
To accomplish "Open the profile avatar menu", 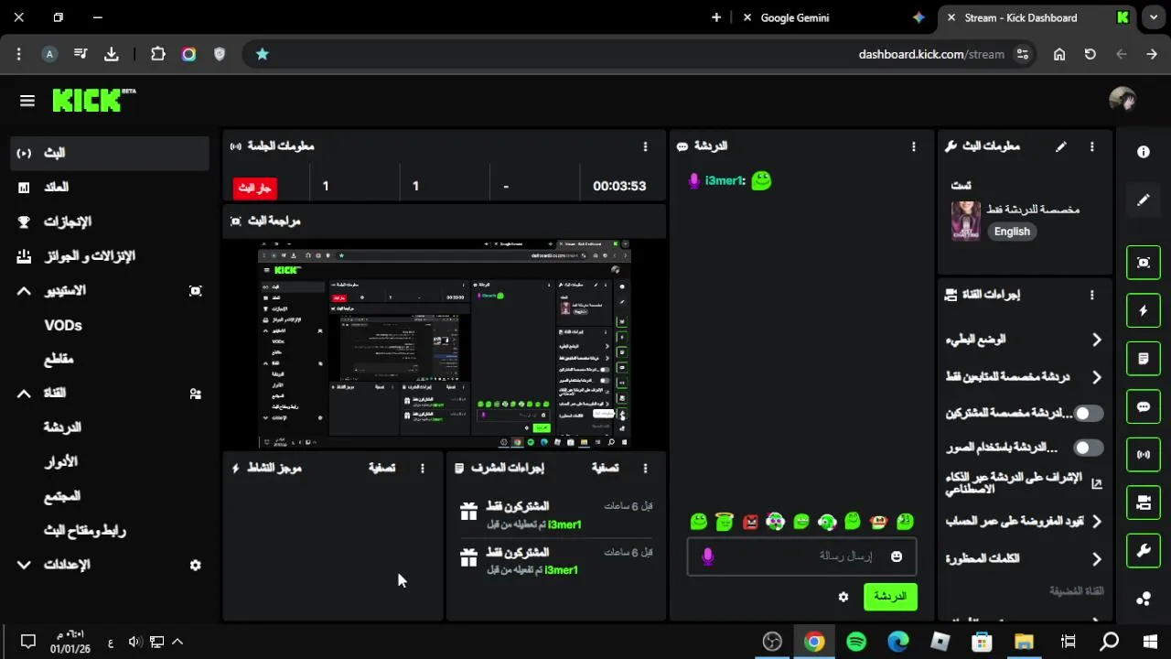I will point(1122,100).
